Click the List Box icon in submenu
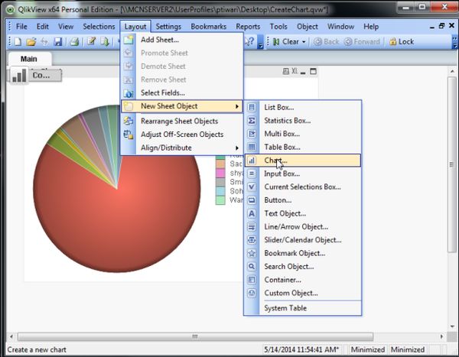The width and height of the screenshot is (459, 357). pos(252,107)
